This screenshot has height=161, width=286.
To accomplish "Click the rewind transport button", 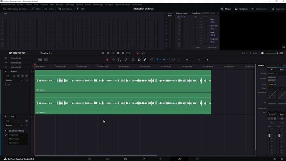I will [x=103, y=53].
